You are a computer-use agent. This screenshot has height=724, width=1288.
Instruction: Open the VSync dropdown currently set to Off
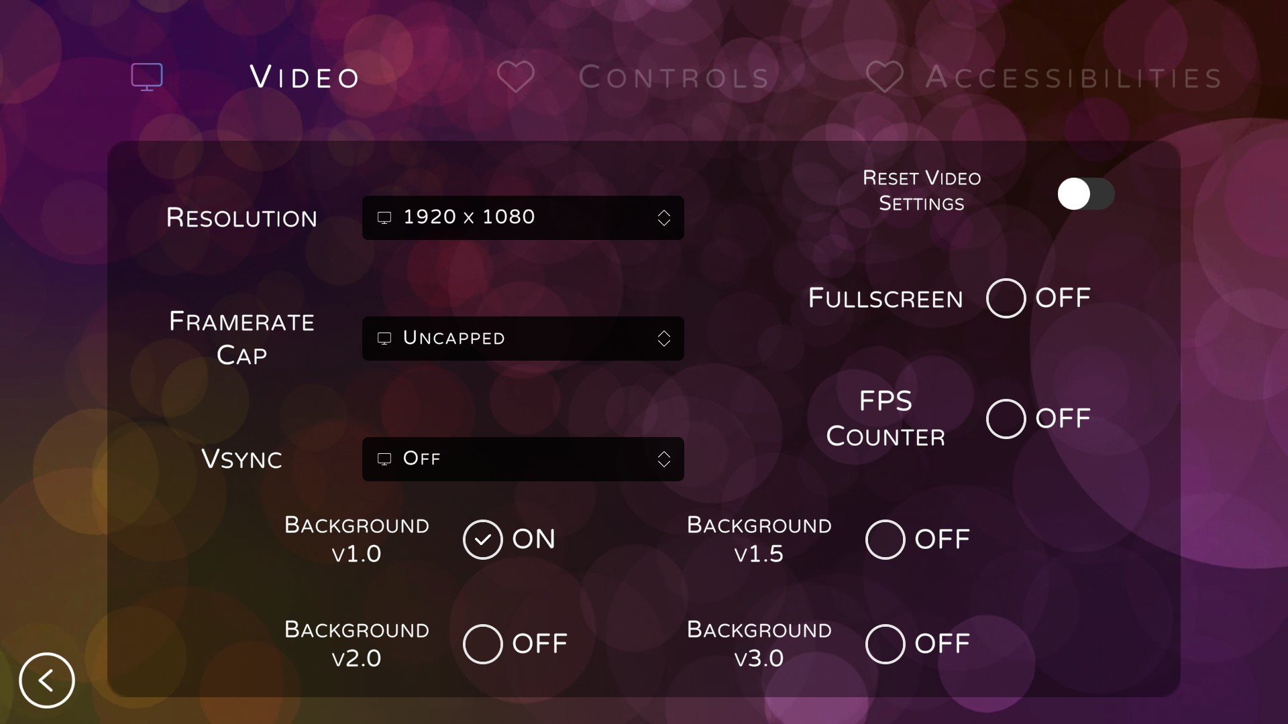click(523, 459)
